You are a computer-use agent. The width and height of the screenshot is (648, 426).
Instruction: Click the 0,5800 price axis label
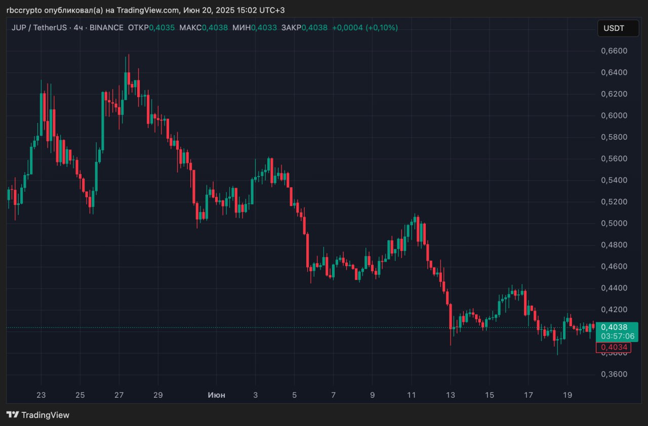coord(614,137)
